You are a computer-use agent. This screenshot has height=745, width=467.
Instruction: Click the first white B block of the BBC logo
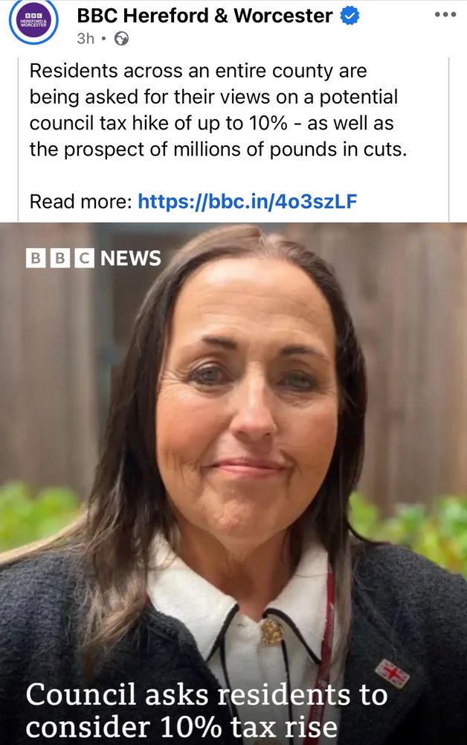click(x=36, y=258)
